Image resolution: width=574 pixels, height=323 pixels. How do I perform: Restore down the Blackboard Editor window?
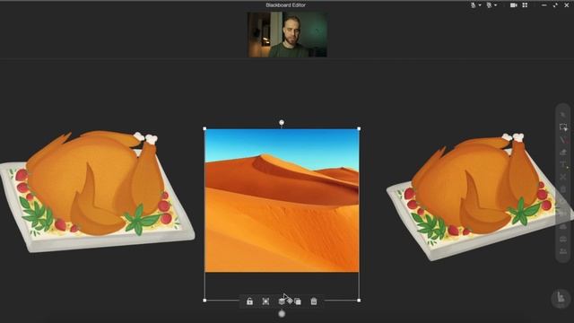coord(555,5)
